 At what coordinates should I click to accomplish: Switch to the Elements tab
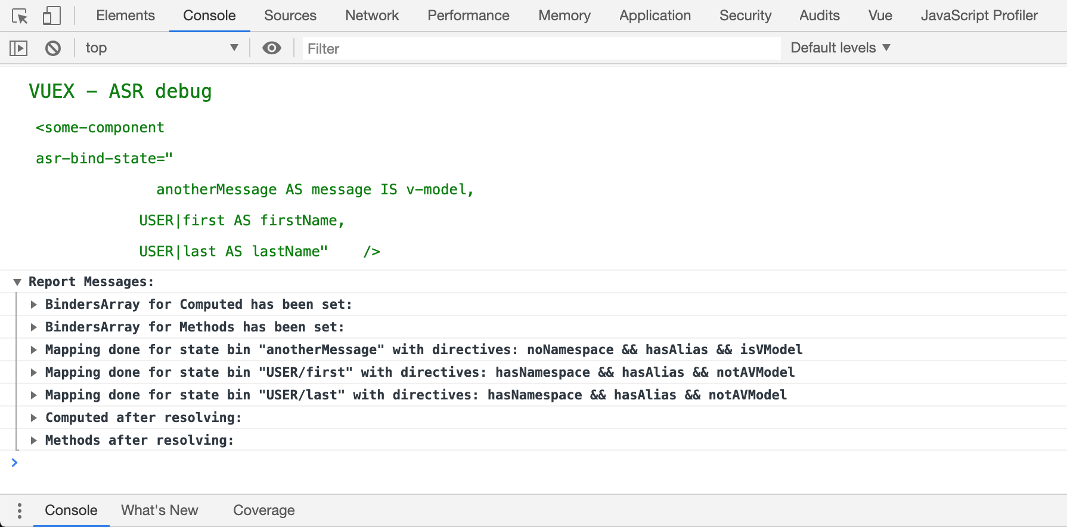click(125, 15)
